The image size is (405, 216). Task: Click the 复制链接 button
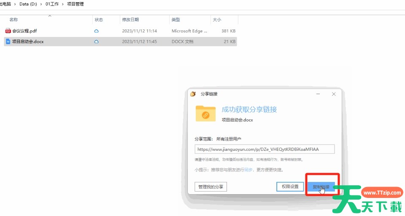321,187
